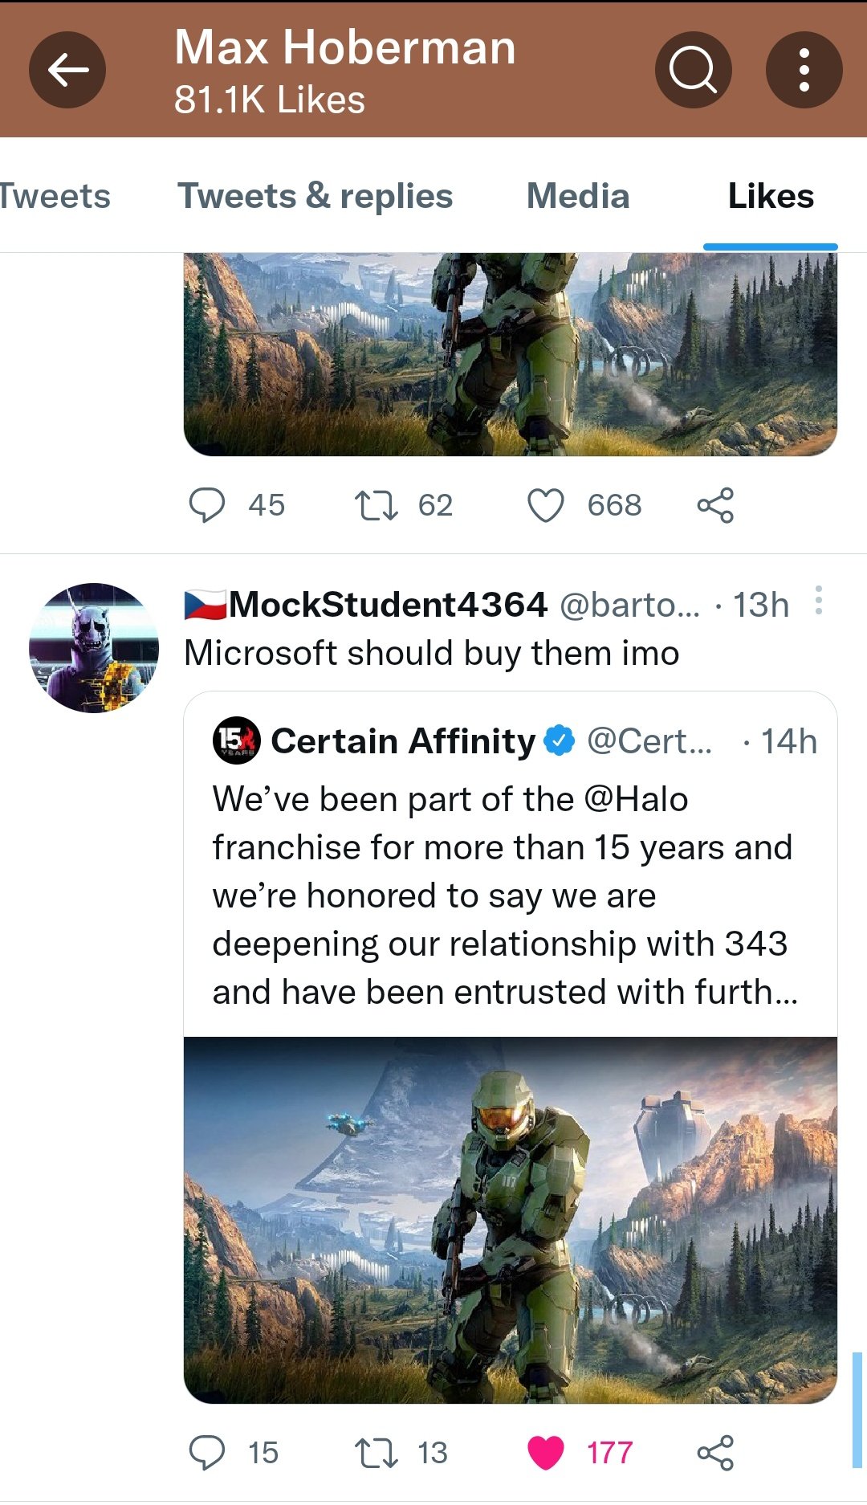
Task: Open the more options for MockStudent4364's tweet
Action: (x=818, y=601)
